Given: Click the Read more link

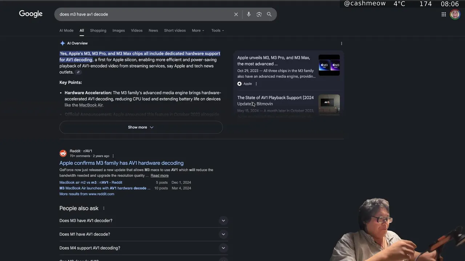Looking at the screenshot, I should tap(159, 175).
